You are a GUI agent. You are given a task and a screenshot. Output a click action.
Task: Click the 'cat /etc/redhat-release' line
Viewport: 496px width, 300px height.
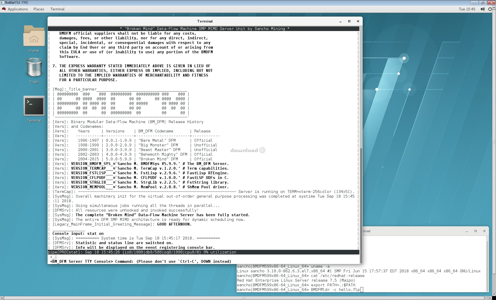click(x=301, y=276)
